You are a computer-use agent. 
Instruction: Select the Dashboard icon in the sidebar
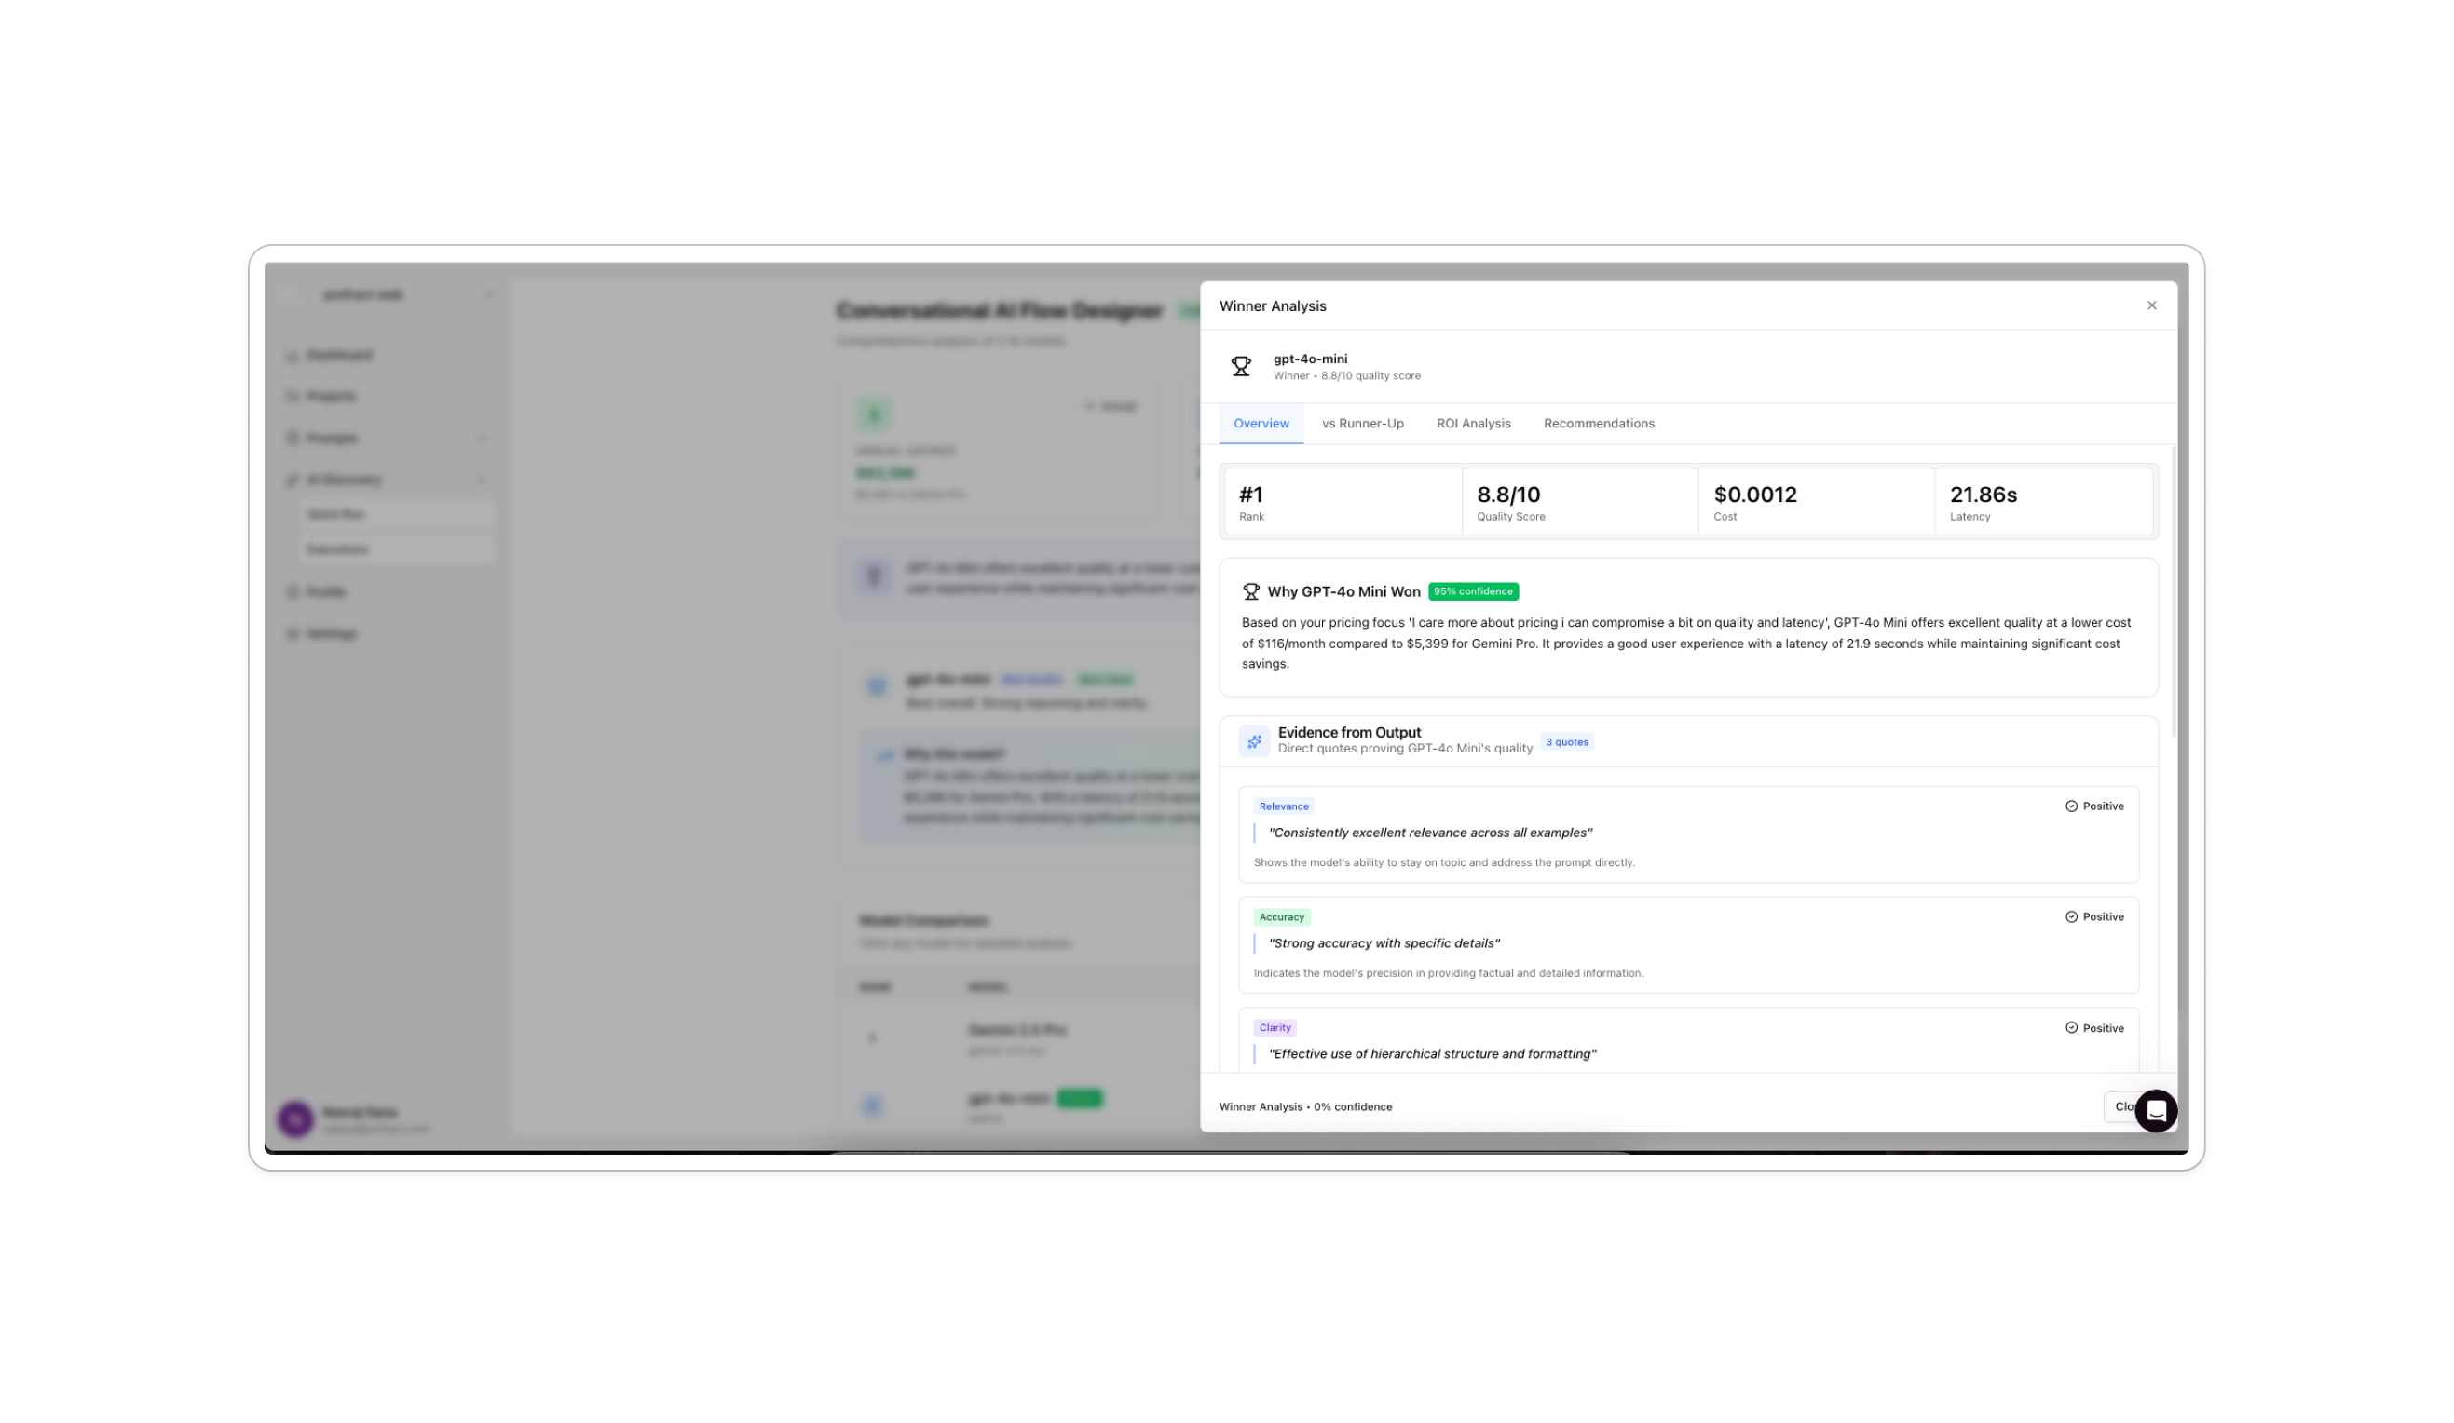coord(293,355)
